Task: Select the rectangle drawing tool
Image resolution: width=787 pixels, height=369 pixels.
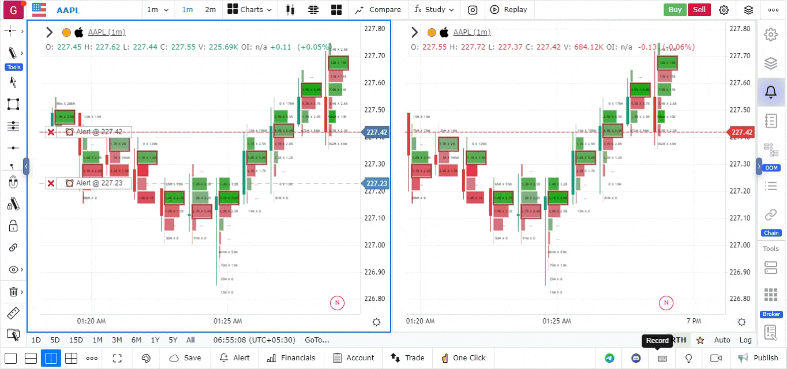Action: 13,104
